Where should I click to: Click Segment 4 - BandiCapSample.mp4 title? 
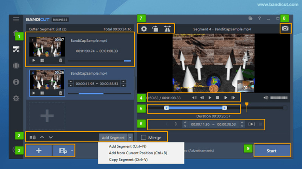(x=222, y=29)
